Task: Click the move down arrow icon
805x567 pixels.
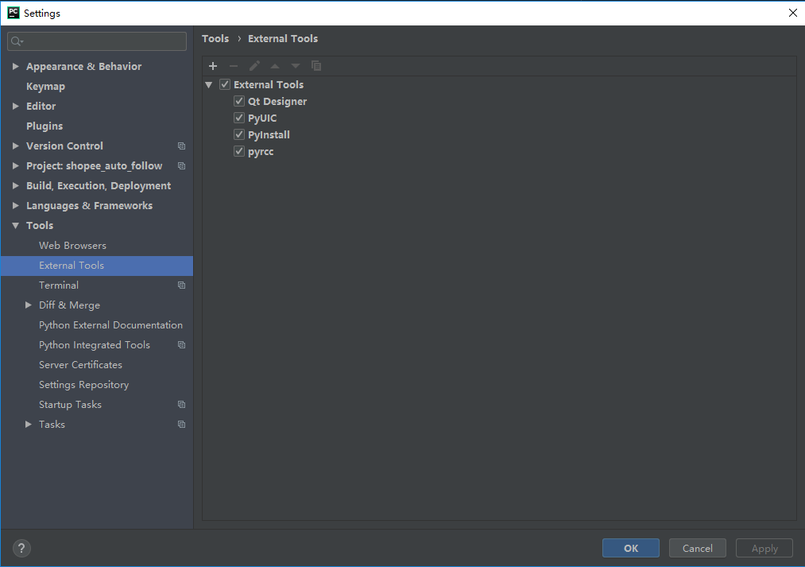Action: (296, 66)
